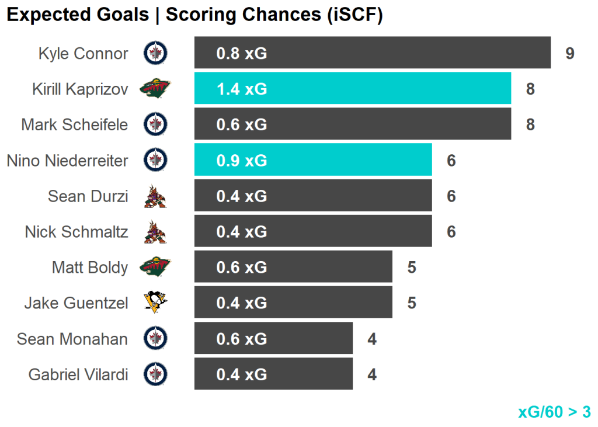Click Kyle Connor's 0.8 xG bar

coord(372,53)
